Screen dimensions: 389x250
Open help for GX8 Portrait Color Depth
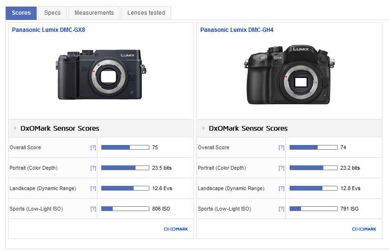point(93,168)
